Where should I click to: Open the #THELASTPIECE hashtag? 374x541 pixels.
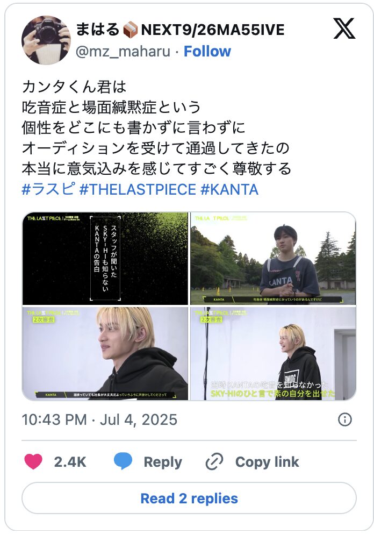pos(138,189)
